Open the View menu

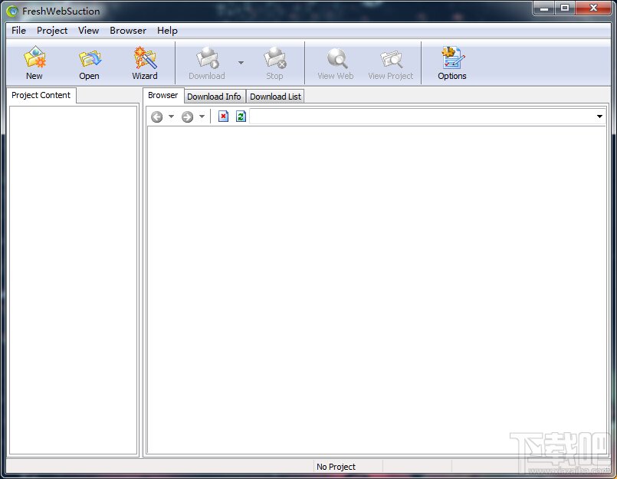point(89,31)
